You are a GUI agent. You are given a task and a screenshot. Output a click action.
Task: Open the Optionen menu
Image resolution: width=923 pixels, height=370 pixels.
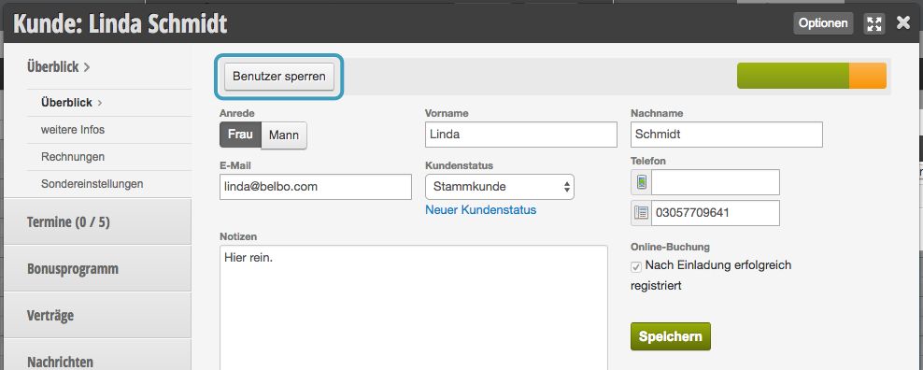[x=823, y=23]
